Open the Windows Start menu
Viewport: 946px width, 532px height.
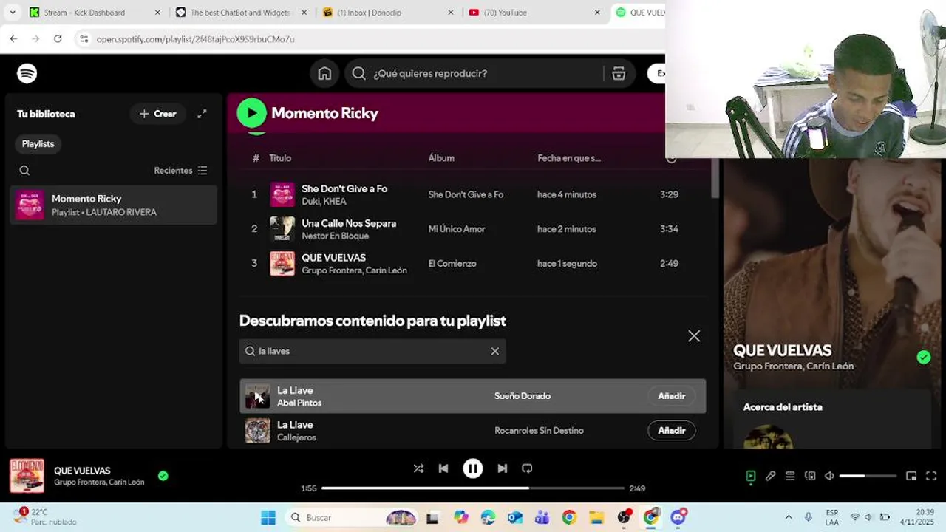(268, 517)
